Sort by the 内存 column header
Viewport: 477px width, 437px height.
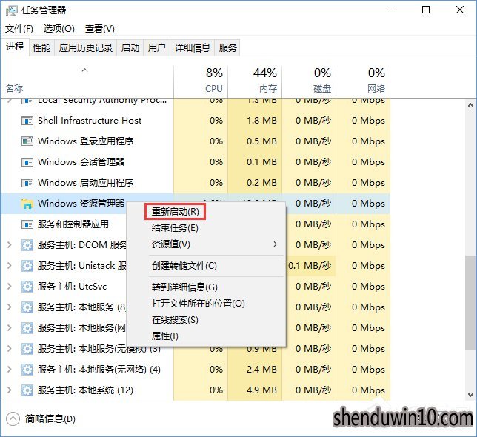255,81
